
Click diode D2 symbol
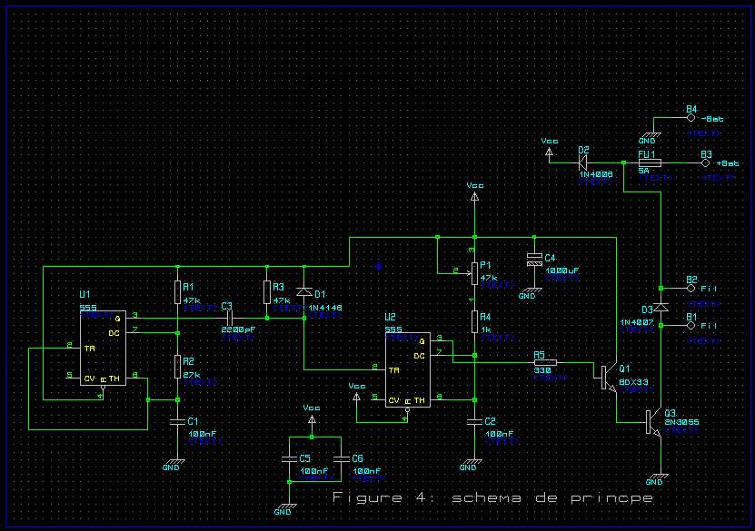[x=583, y=162]
